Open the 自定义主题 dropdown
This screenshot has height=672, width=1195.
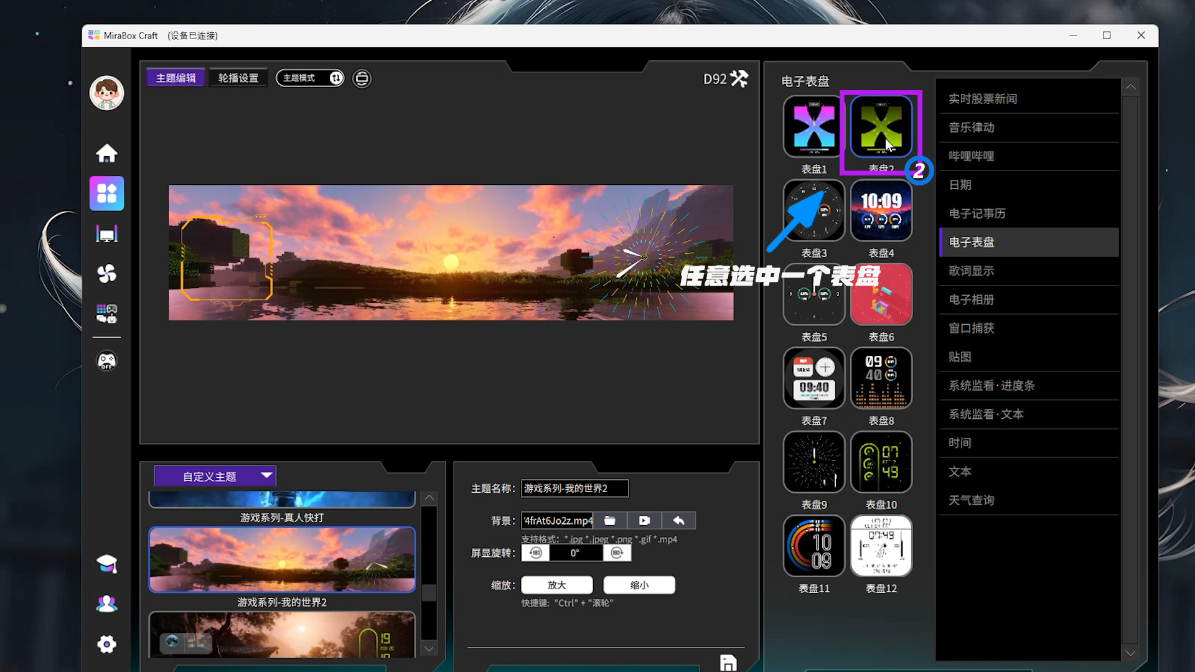click(x=215, y=476)
